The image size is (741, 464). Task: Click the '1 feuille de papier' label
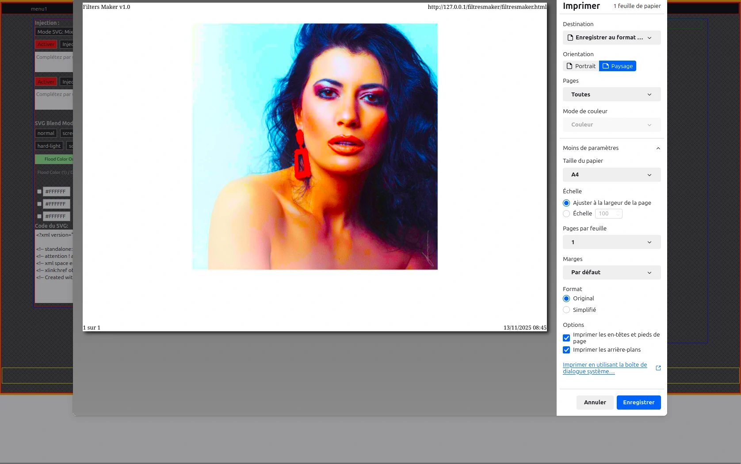coord(637,6)
